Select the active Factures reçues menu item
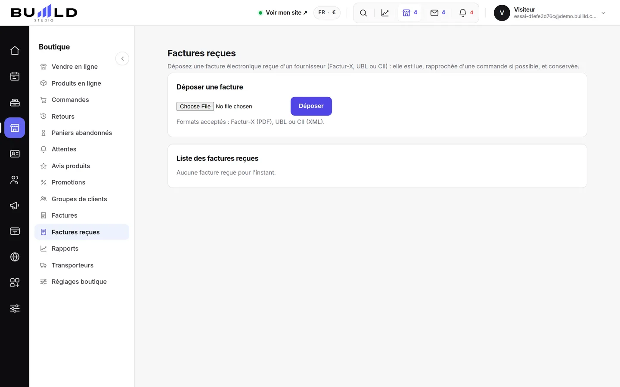This screenshot has width=620, height=387. pos(81,232)
